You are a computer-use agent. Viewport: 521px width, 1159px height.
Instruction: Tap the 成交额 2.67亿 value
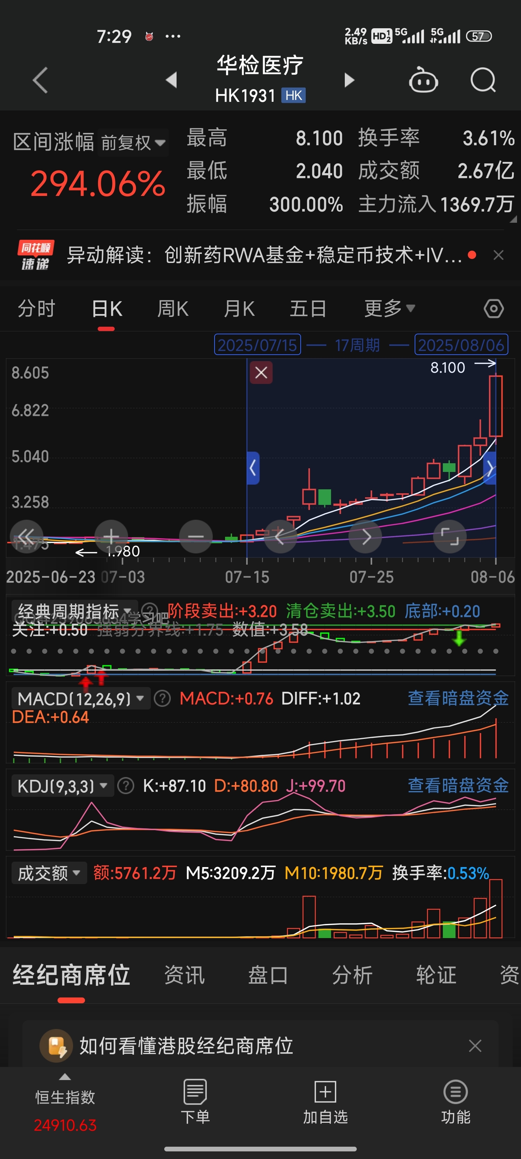point(486,171)
